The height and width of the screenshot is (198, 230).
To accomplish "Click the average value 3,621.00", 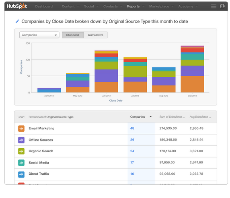I will point(196,151).
